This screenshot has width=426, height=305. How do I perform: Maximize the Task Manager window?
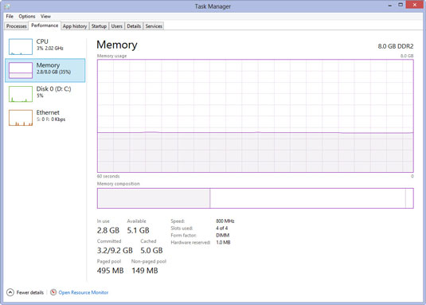point(401,5)
